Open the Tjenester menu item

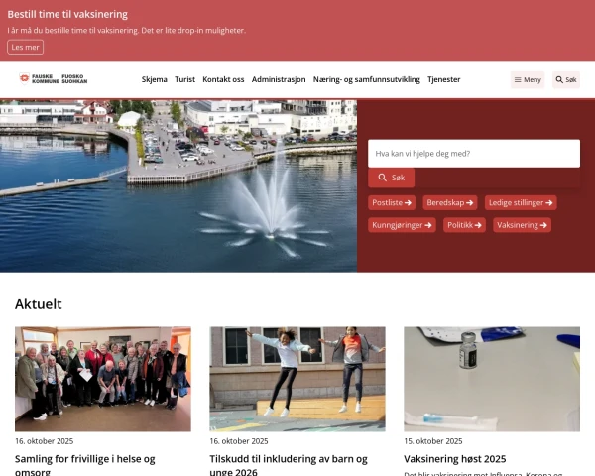click(443, 79)
